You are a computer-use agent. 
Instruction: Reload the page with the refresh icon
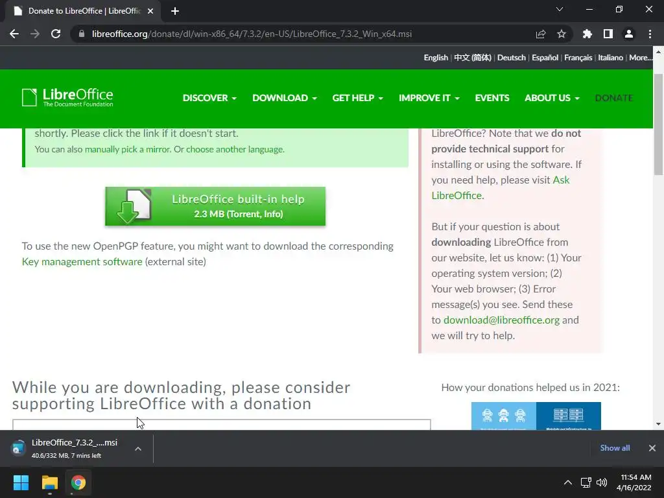[56, 34]
